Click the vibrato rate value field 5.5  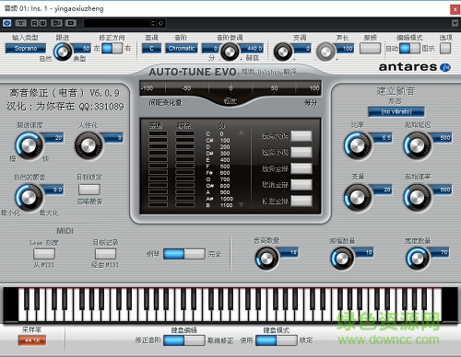coord(383,138)
